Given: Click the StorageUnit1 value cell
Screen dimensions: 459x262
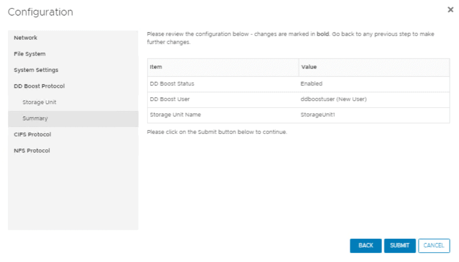Looking at the screenshot, I should pos(318,115).
